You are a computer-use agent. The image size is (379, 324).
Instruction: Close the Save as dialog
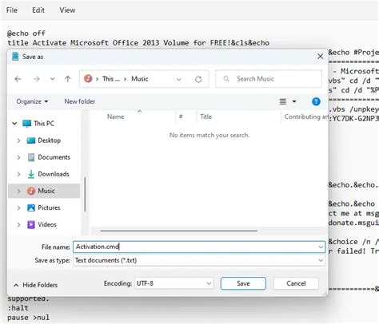click(321, 57)
